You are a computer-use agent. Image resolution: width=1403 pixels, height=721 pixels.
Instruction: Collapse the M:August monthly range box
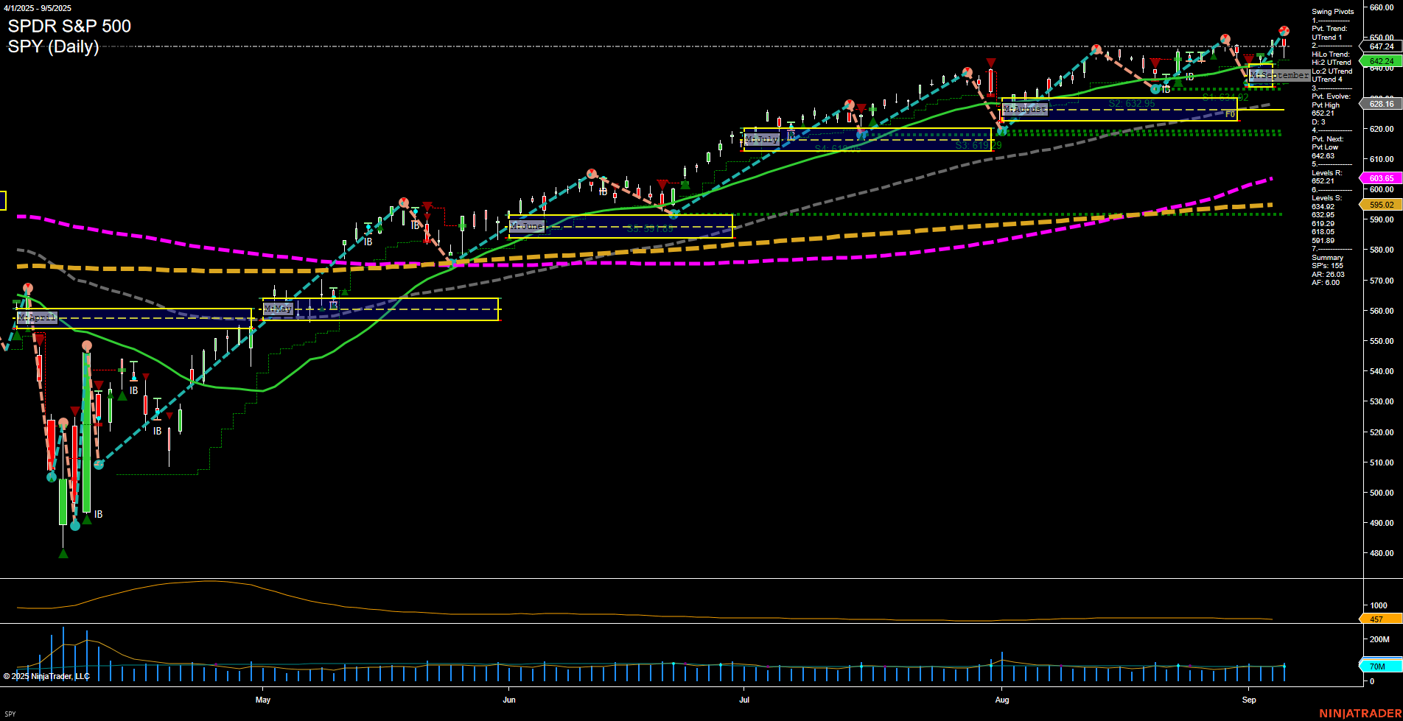click(1026, 108)
